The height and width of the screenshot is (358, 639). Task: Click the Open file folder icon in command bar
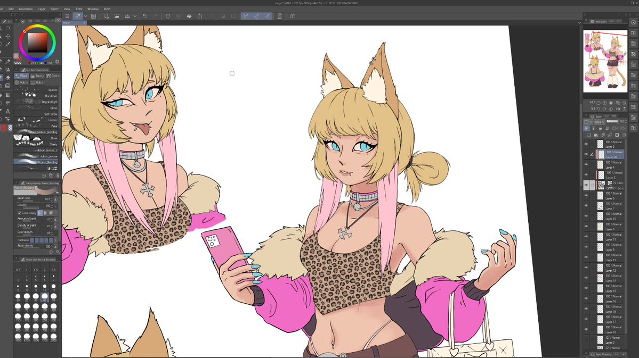coord(117,16)
